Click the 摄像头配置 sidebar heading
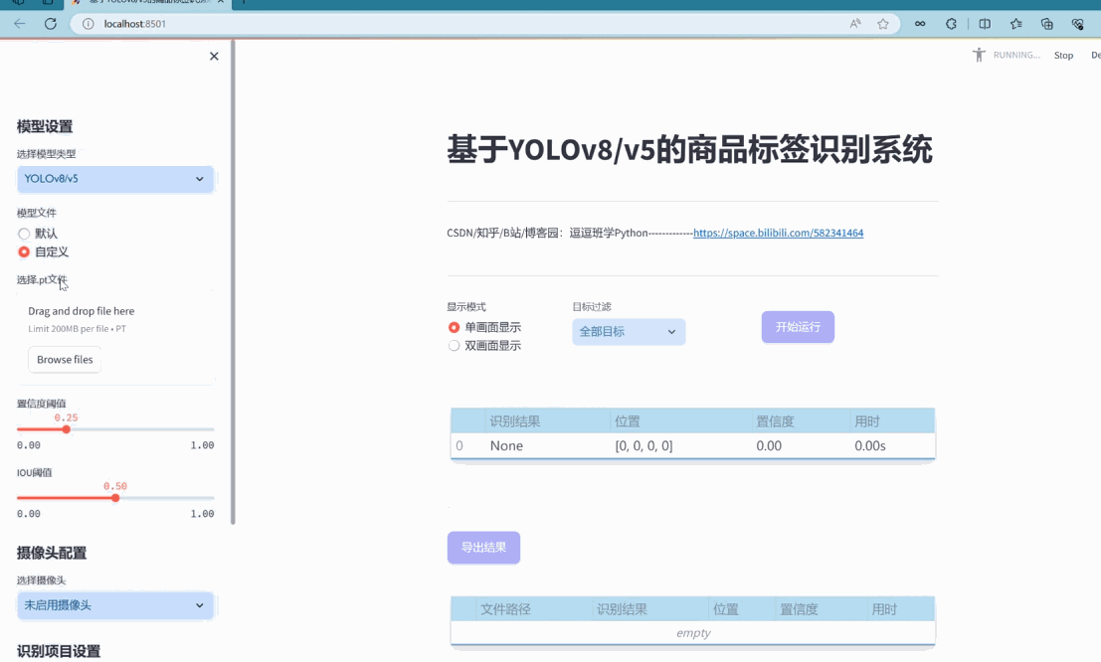The image size is (1101, 662). point(52,554)
